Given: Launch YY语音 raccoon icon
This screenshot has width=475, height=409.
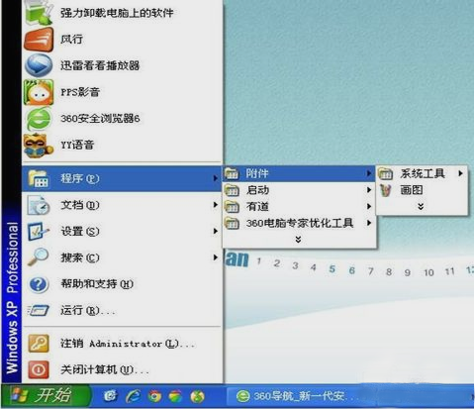Looking at the screenshot, I should pyautogui.click(x=39, y=146).
